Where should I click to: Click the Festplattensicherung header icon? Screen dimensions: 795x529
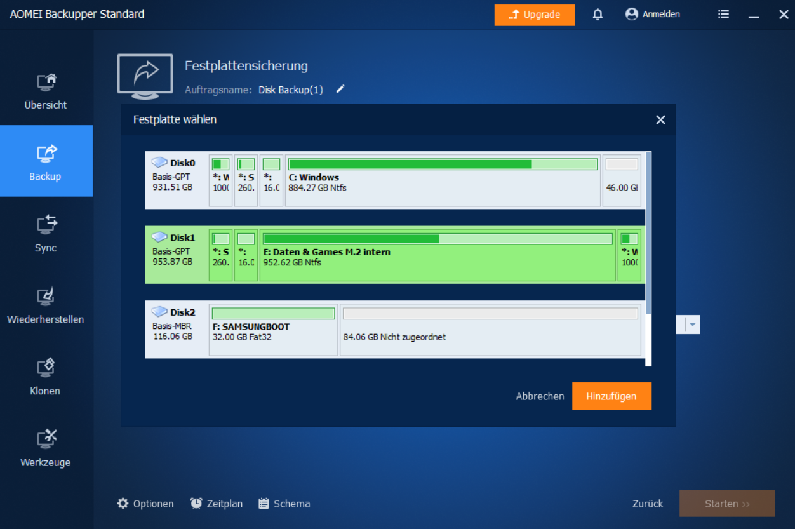pos(145,76)
